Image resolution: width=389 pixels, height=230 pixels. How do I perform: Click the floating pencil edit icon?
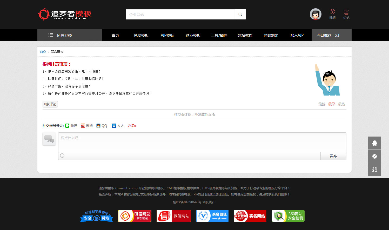374,156
